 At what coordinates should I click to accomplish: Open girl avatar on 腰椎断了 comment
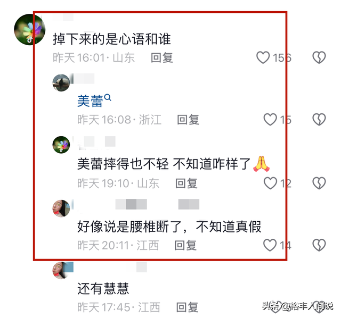pyautogui.click(x=61, y=208)
